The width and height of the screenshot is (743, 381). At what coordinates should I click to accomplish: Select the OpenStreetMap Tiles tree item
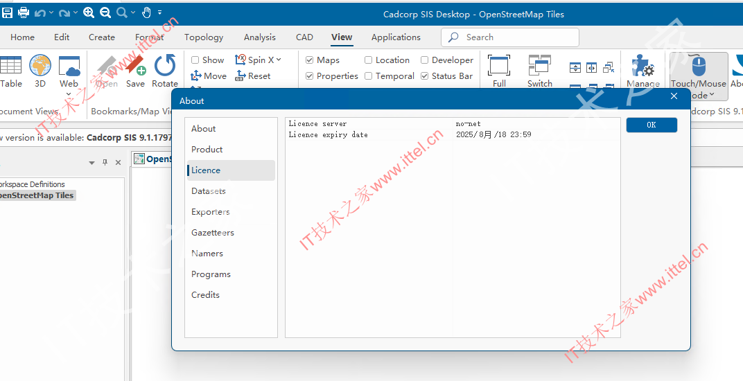[x=37, y=195]
